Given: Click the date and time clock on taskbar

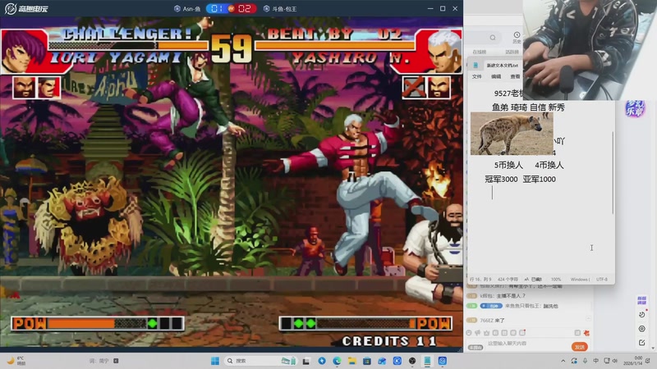Looking at the screenshot, I should pos(634,361).
